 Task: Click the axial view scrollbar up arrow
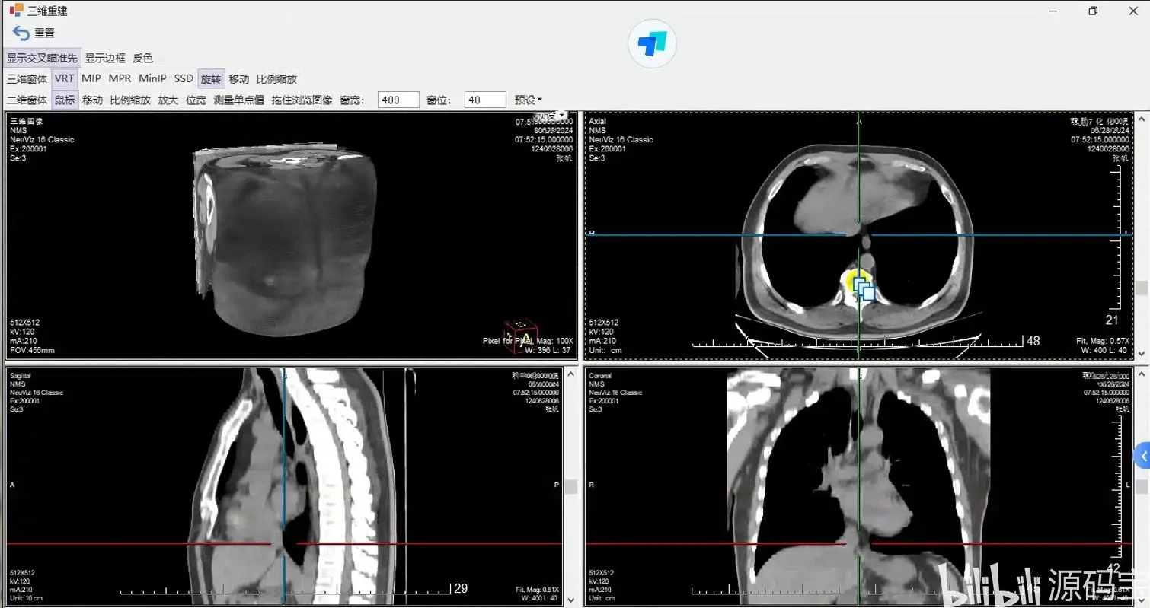1141,119
